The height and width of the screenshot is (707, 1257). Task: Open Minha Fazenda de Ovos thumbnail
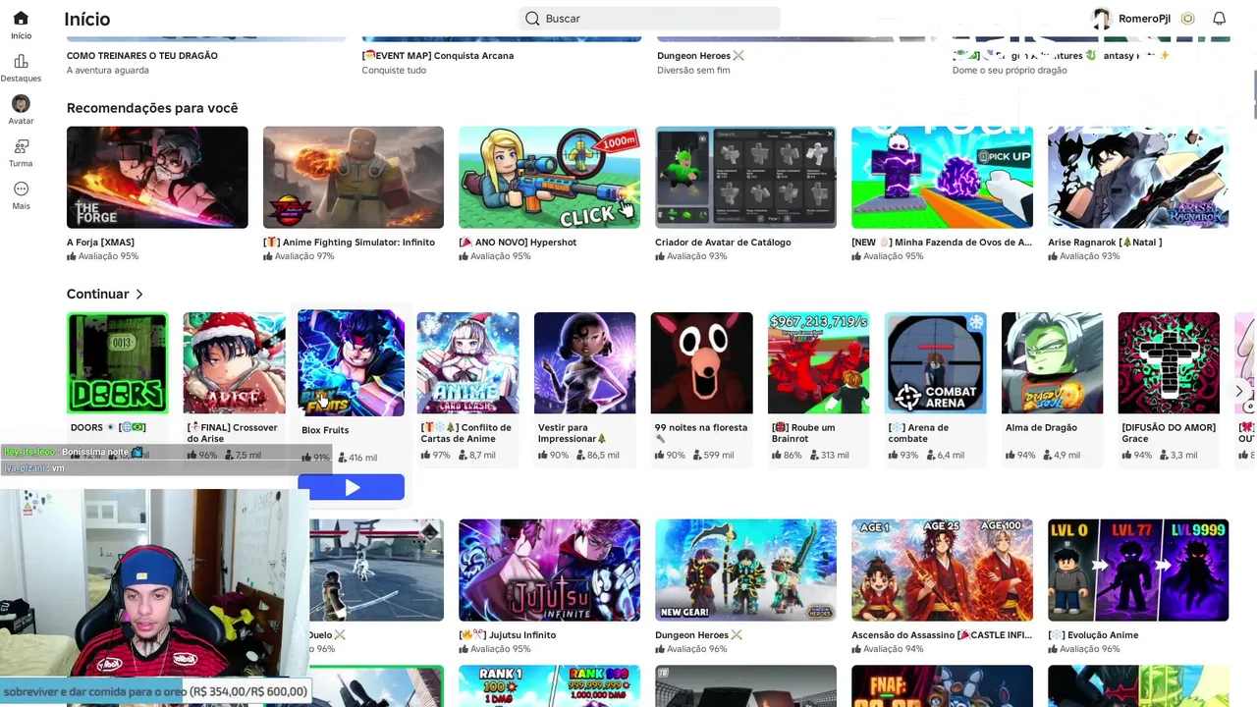[x=942, y=177]
